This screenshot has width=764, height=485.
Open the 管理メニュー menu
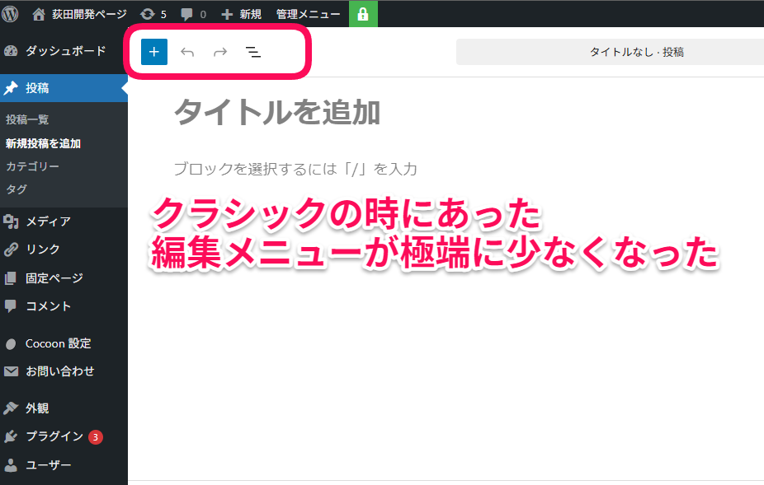click(x=308, y=14)
